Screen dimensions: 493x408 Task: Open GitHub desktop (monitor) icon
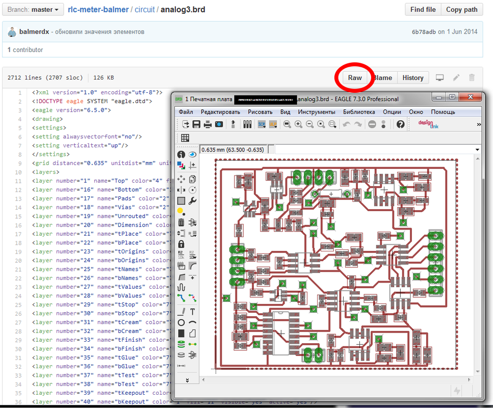[439, 78]
